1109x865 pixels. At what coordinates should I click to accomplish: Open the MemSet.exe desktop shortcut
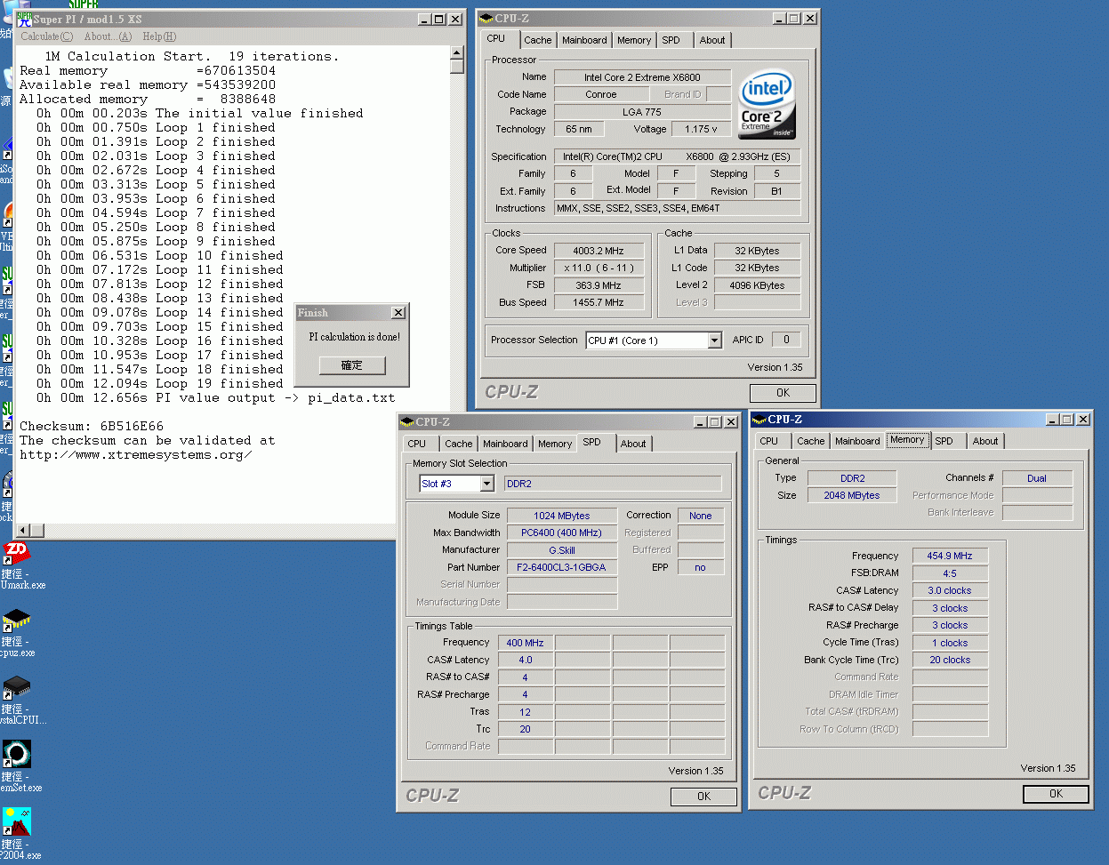pos(16,754)
